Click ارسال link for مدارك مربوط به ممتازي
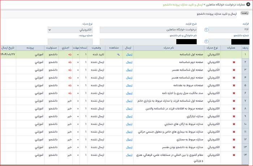This screenshot has height=166, width=253. point(129,140)
